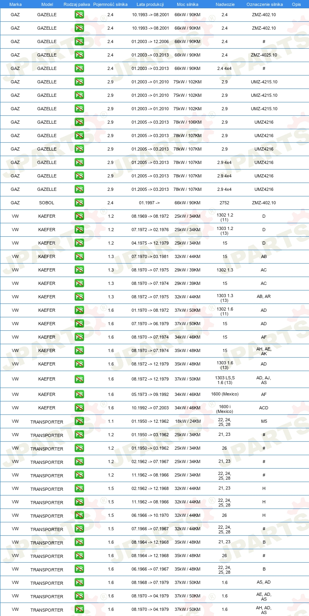Click fuel icon in KAEFER 1302 1.3 row
This screenshot has height=616, width=309.
click(79, 270)
